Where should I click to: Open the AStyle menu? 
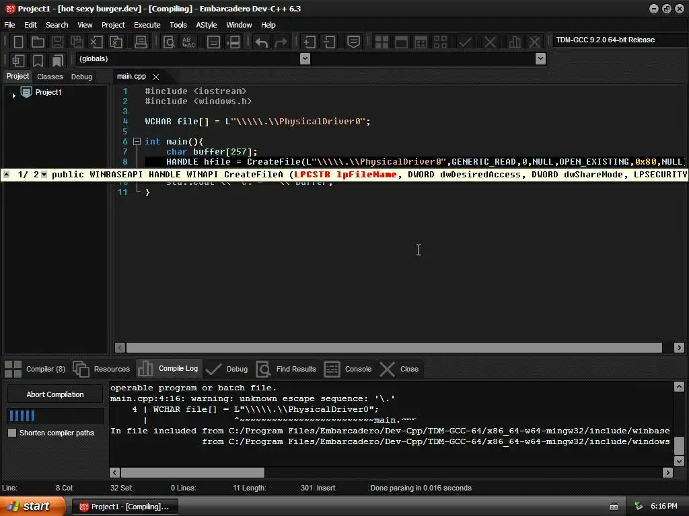[207, 25]
